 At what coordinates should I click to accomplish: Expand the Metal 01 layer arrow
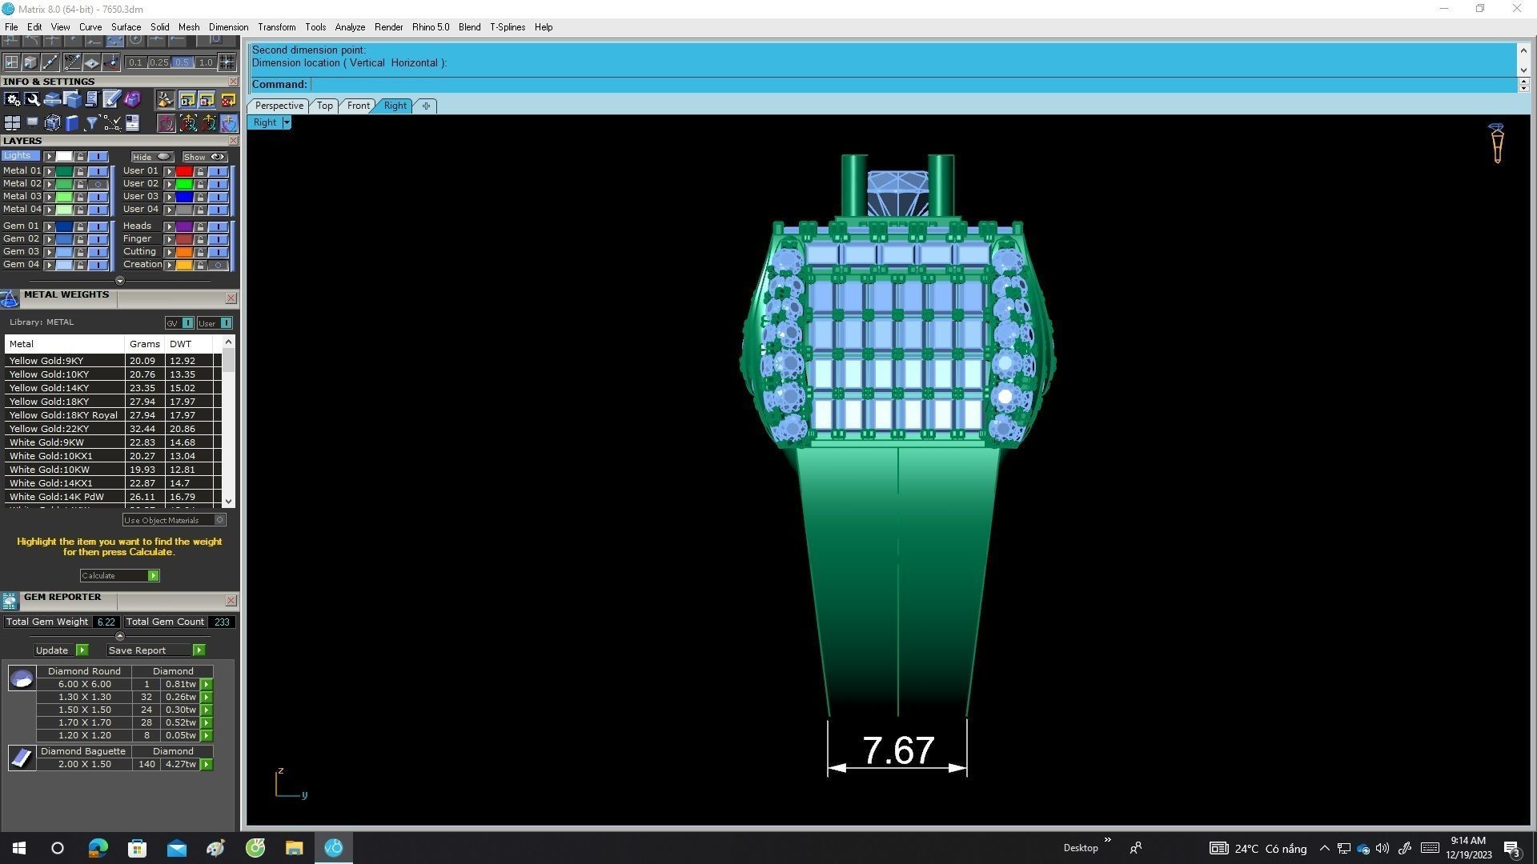[50, 171]
